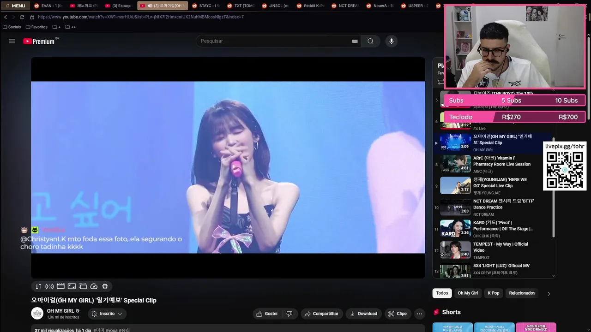
Task: Toggle the dislike thumbs-down button
Action: (x=289, y=314)
